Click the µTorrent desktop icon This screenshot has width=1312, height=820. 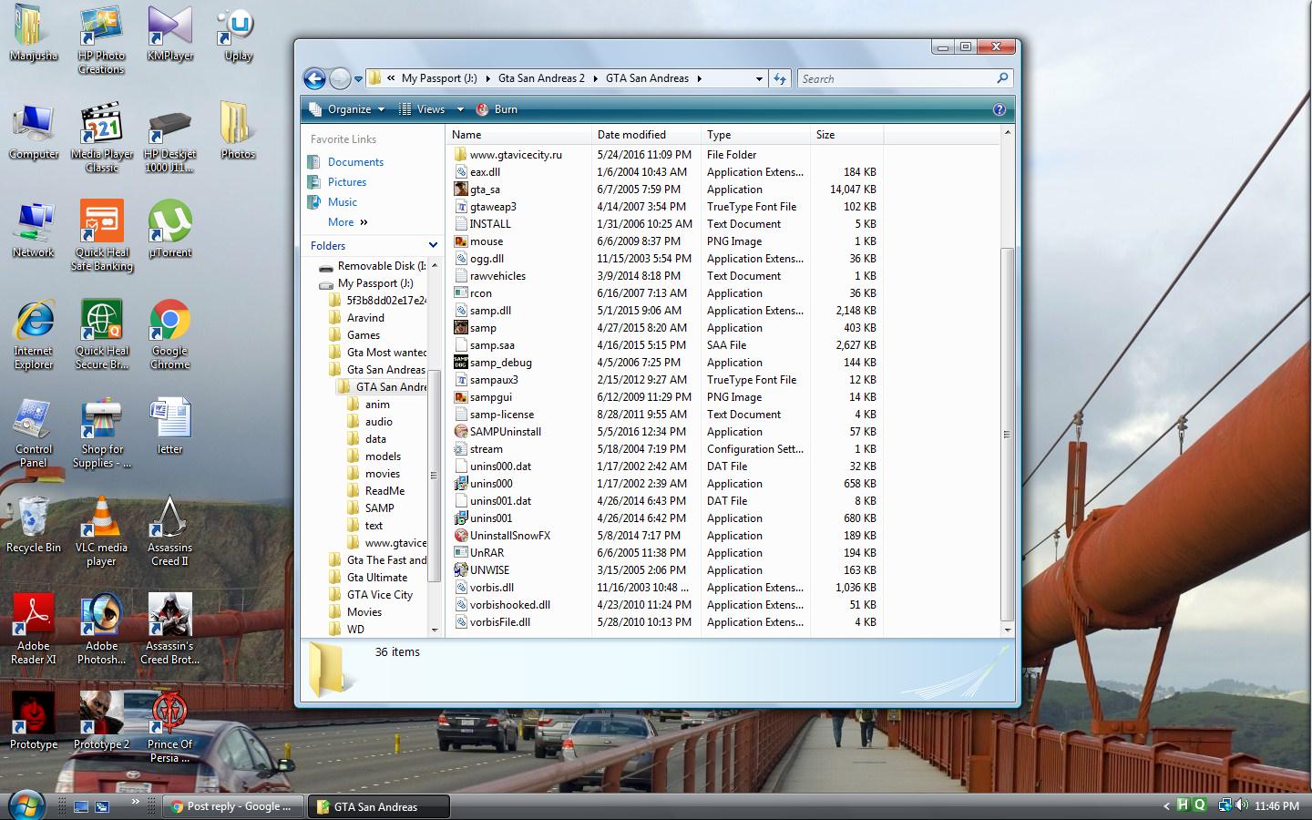(170, 229)
